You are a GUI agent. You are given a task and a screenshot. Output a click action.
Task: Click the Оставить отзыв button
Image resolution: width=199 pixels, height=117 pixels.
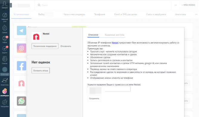click(x=41, y=71)
